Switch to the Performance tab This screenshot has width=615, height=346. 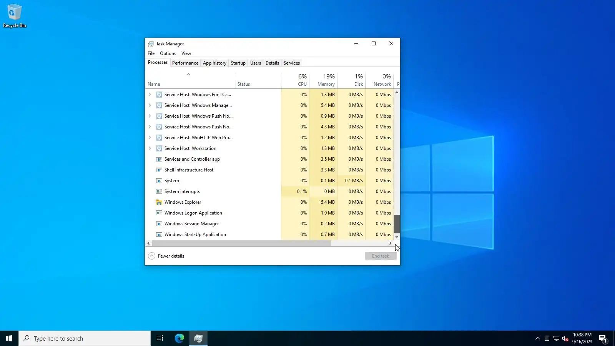[185, 63]
